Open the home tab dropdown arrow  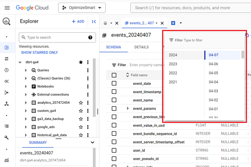pos(111,23)
